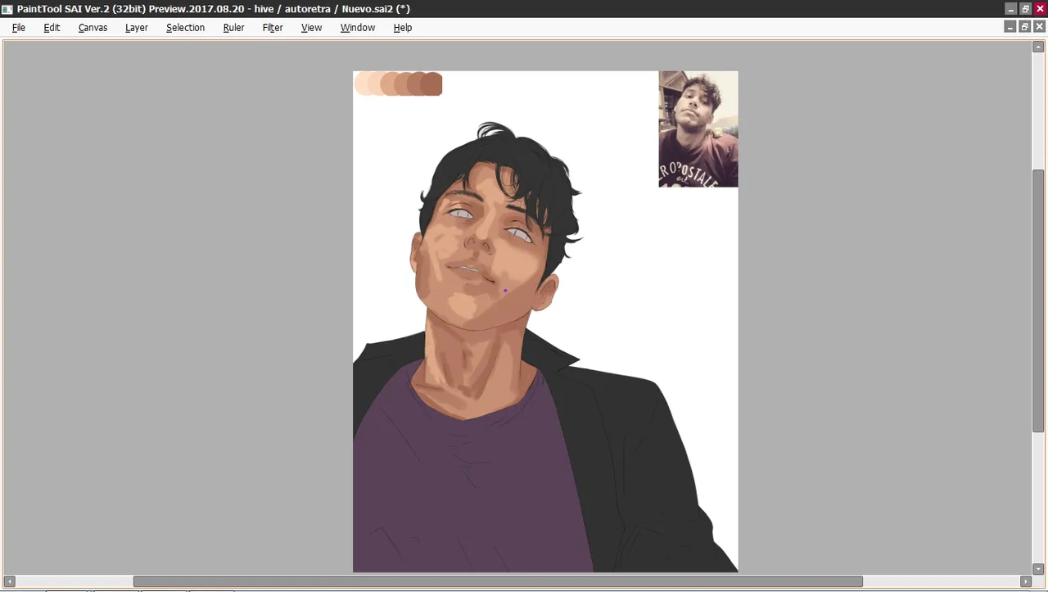Click the PaintTool SAI title bar icon
Screen dimensions: 1048x592
7,8
